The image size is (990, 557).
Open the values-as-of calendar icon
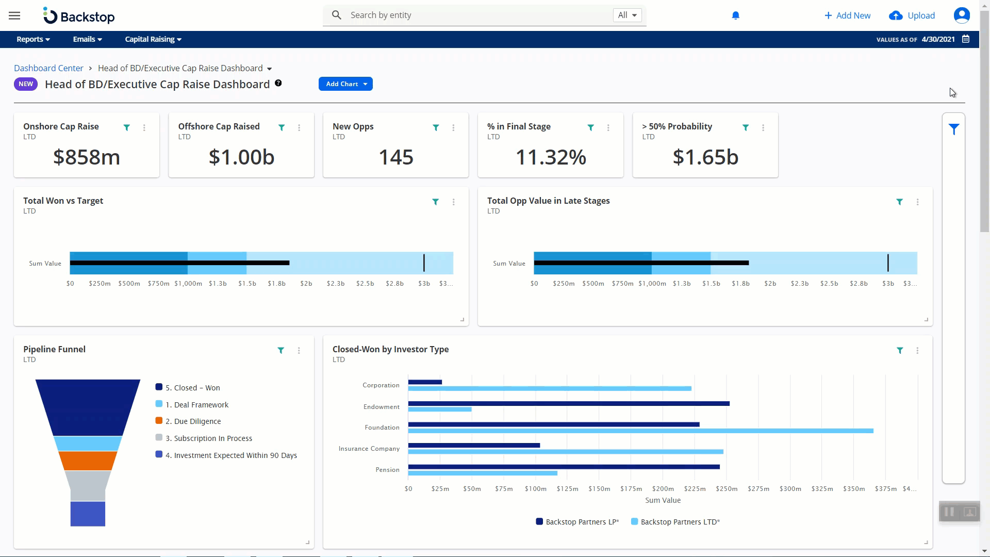[966, 39]
